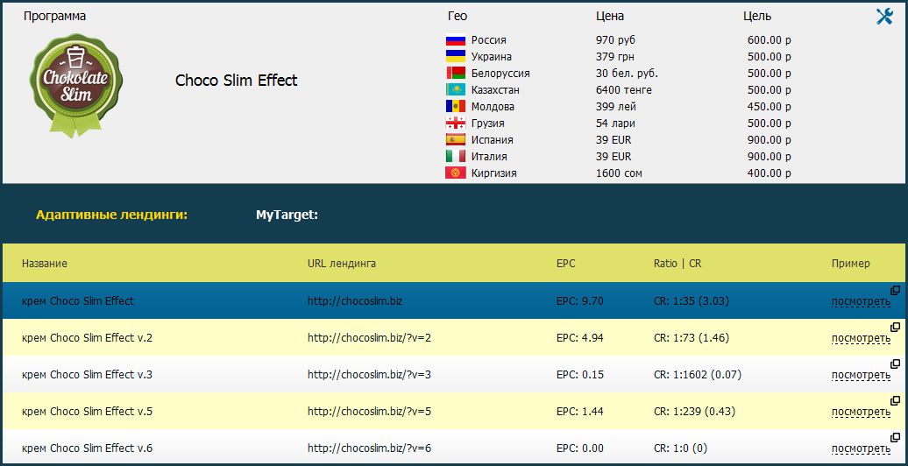This screenshot has height=466, width=908.
Task: Click the Россия country name
Action: click(489, 40)
